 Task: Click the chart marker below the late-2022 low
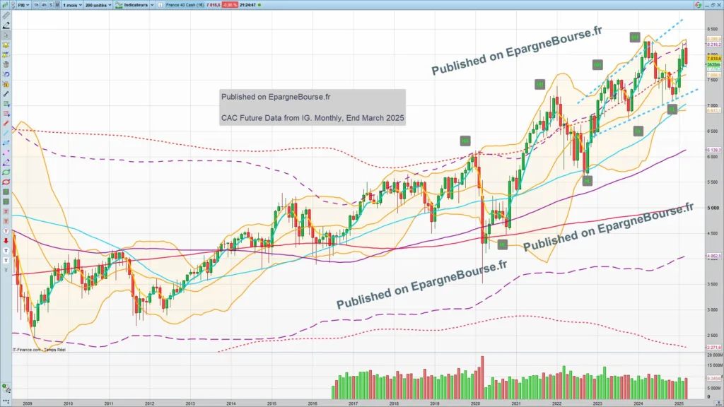tap(587, 181)
